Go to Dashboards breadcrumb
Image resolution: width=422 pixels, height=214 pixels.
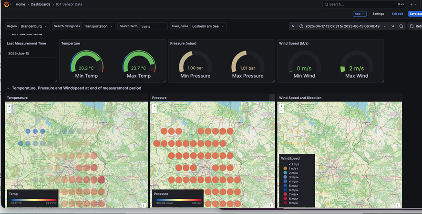pos(41,4)
